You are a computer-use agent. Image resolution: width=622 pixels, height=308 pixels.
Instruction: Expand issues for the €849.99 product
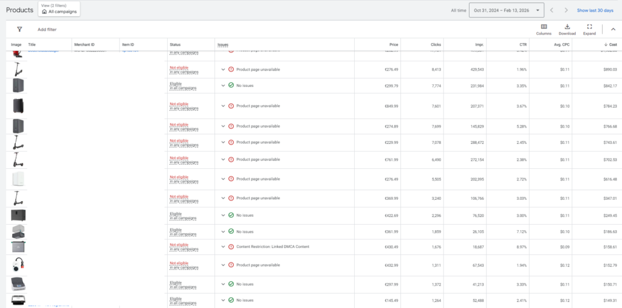click(x=223, y=106)
